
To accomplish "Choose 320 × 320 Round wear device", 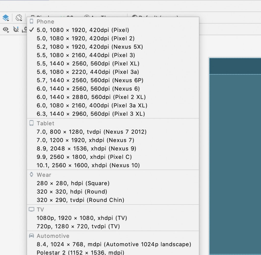I will click(x=113, y=192).
